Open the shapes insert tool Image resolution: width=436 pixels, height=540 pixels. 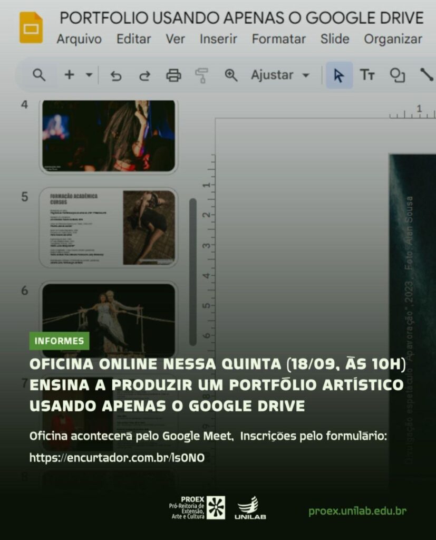[397, 75]
